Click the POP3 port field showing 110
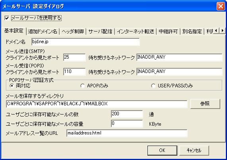The image size is (227, 160). coord(74,72)
